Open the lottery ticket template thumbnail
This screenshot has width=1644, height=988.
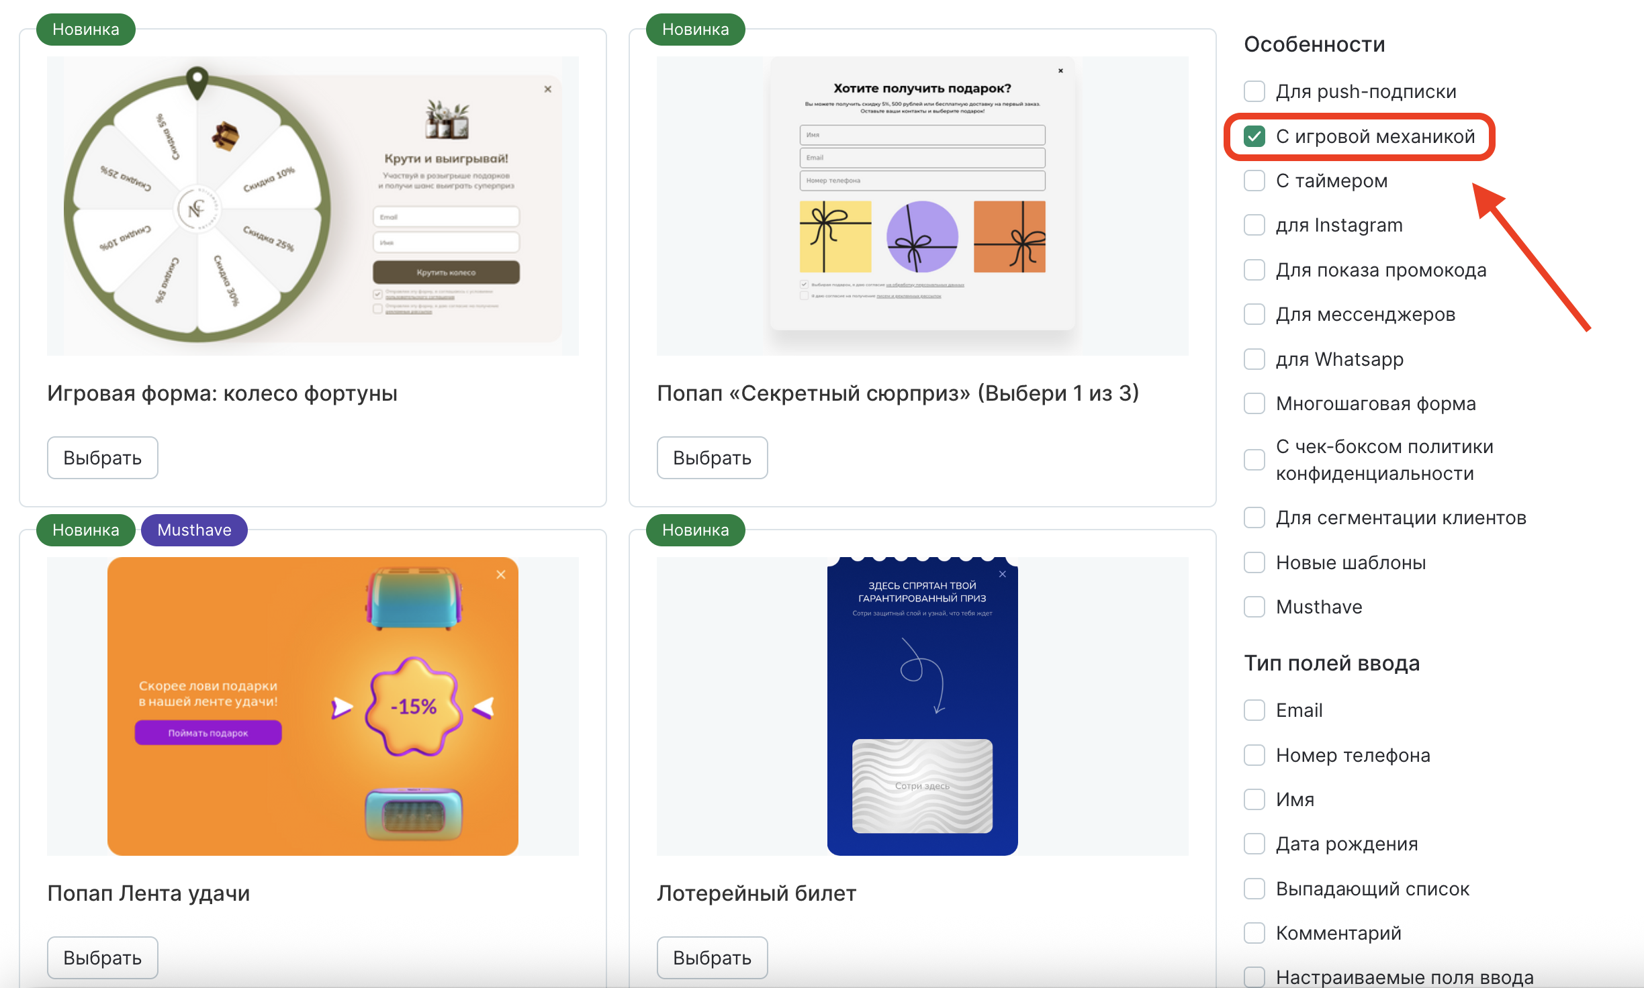click(x=921, y=706)
